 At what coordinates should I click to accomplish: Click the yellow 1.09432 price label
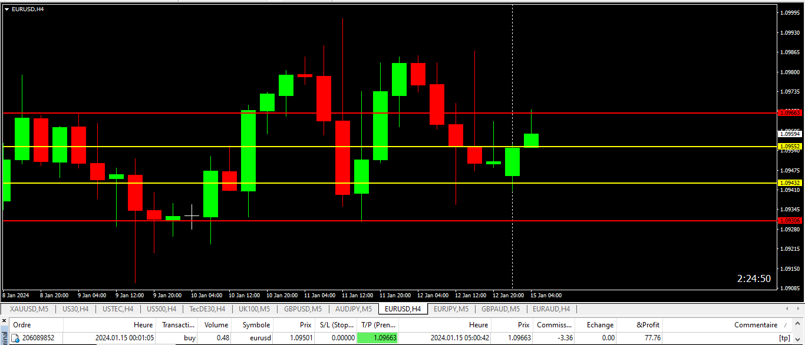click(790, 183)
